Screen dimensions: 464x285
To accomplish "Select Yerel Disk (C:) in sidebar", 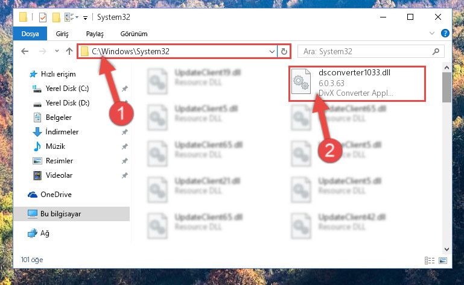I will pyautogui.click(x=67, y=89).
